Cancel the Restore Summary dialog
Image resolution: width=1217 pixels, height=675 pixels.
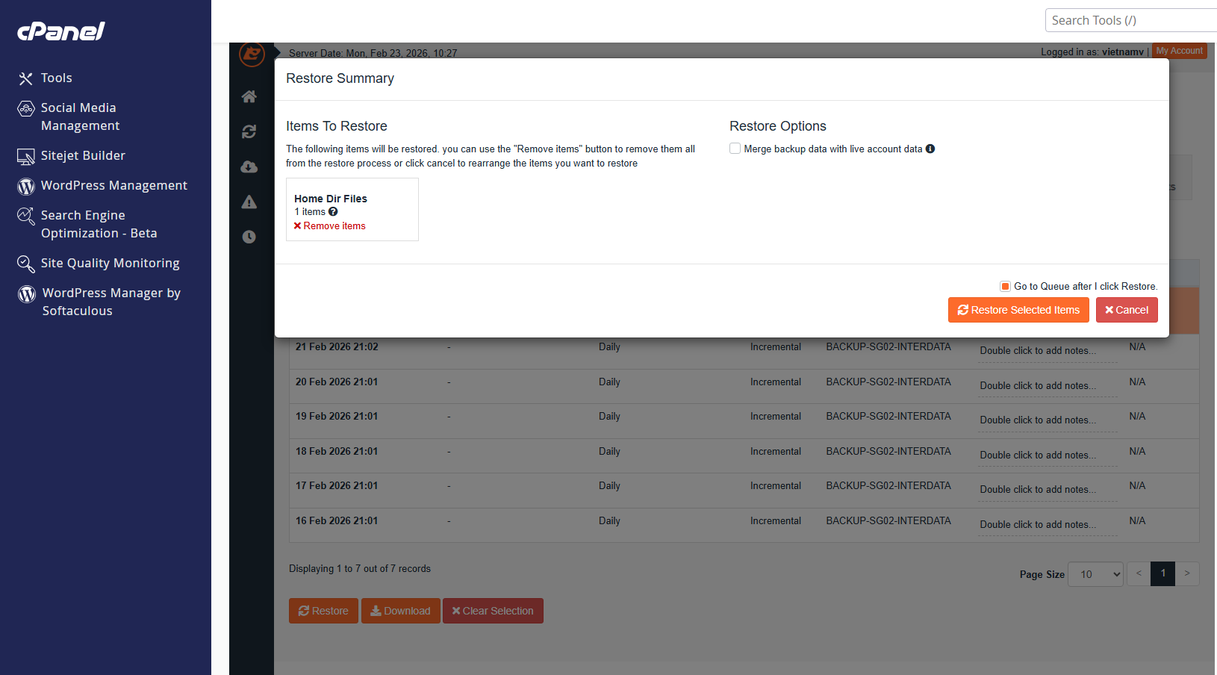click(x=1127, y=310)
